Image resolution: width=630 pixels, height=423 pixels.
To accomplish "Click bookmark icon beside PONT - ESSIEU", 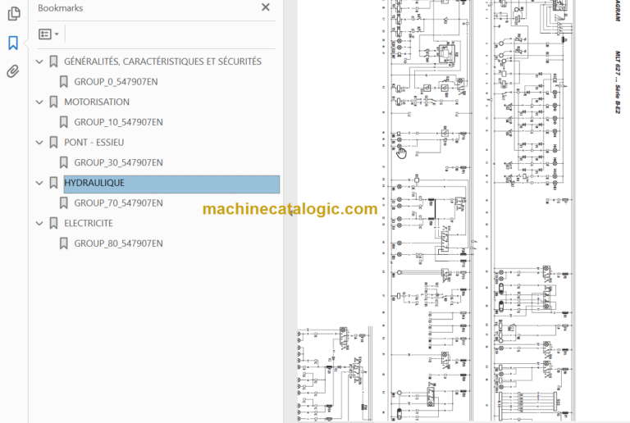I will click(x=53, y=143).
